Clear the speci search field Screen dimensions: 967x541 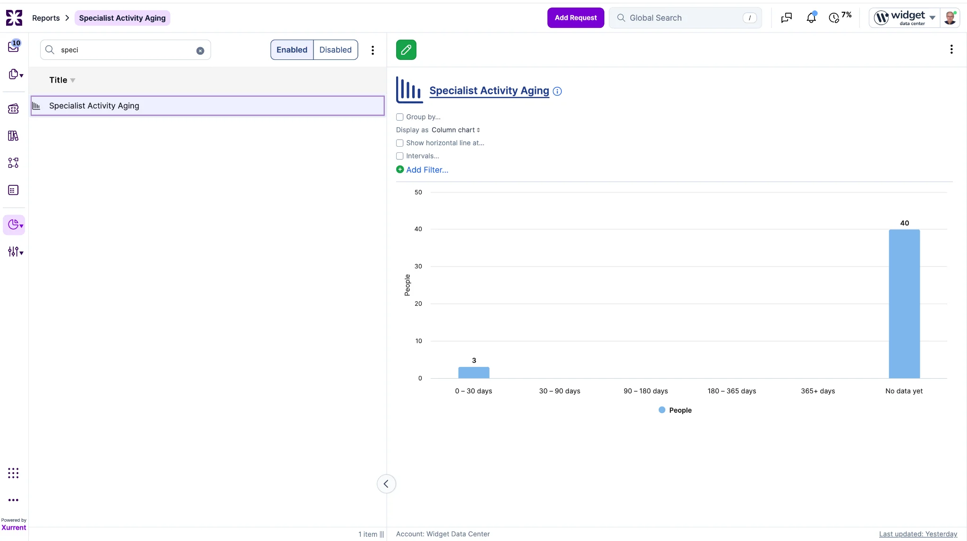coord(200,50)
